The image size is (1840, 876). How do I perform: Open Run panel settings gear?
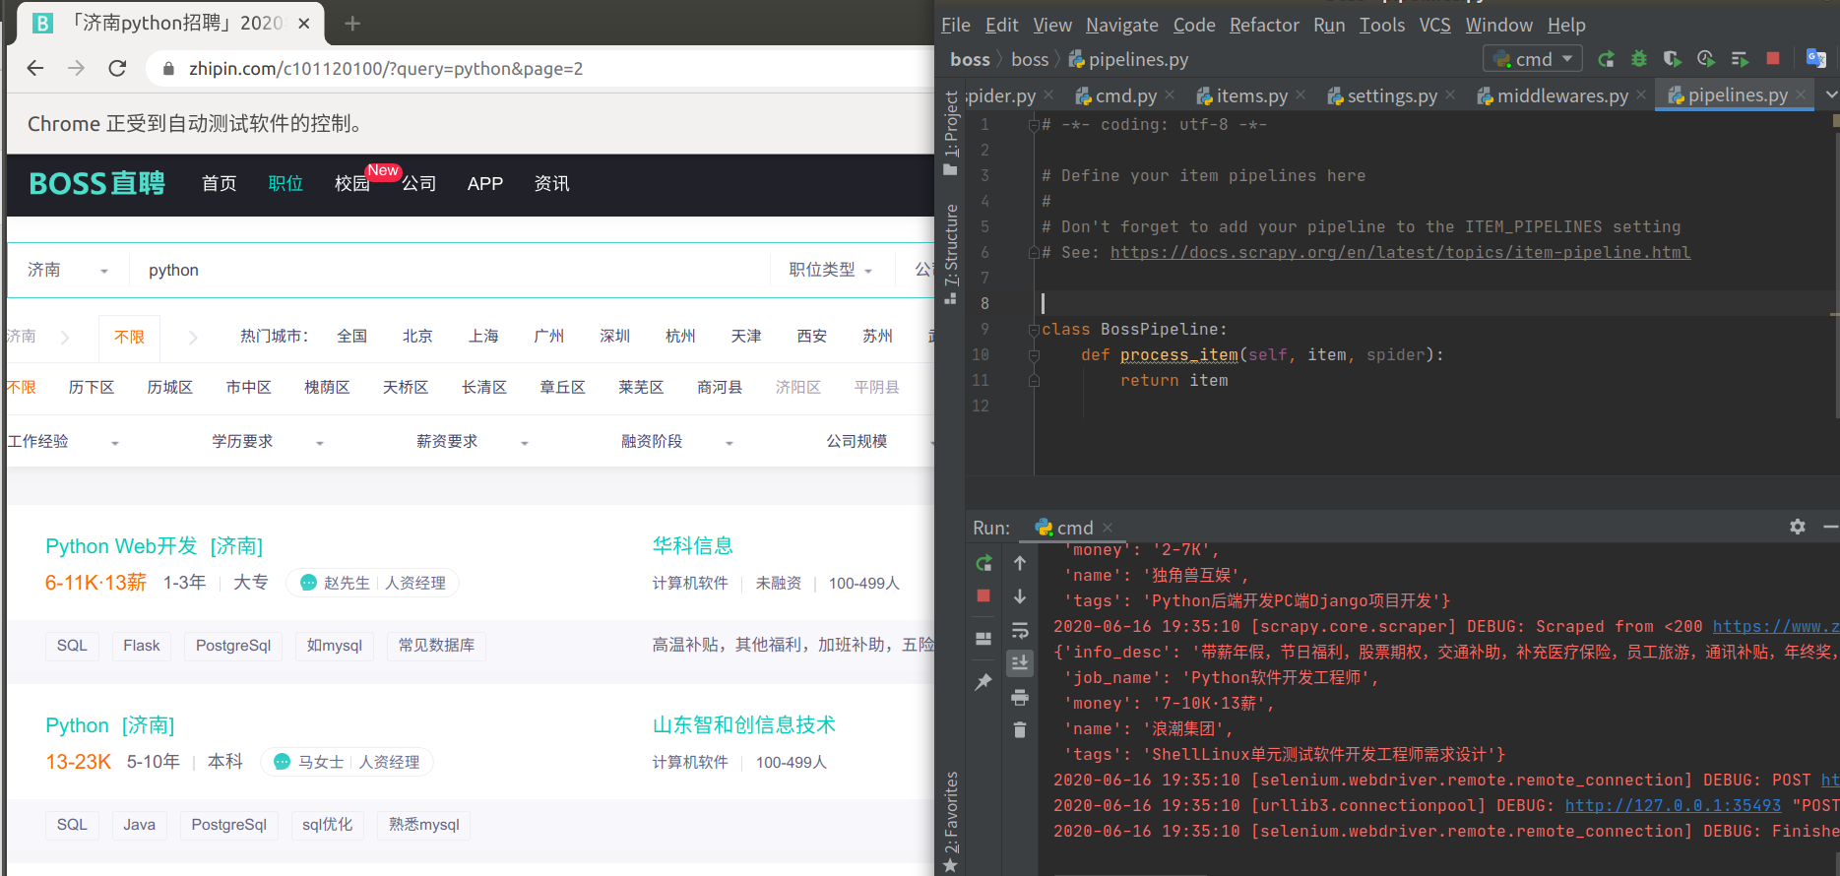click(1798, 528)
